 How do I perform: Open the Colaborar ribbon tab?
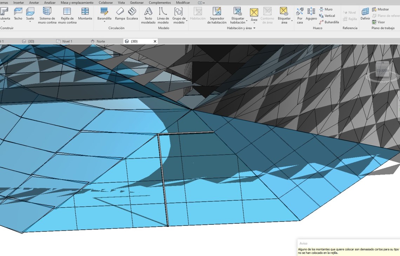pyautogui.click(x=106, y=2)
